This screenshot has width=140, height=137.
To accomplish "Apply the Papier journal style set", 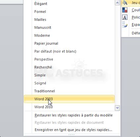I will point(69,43).
